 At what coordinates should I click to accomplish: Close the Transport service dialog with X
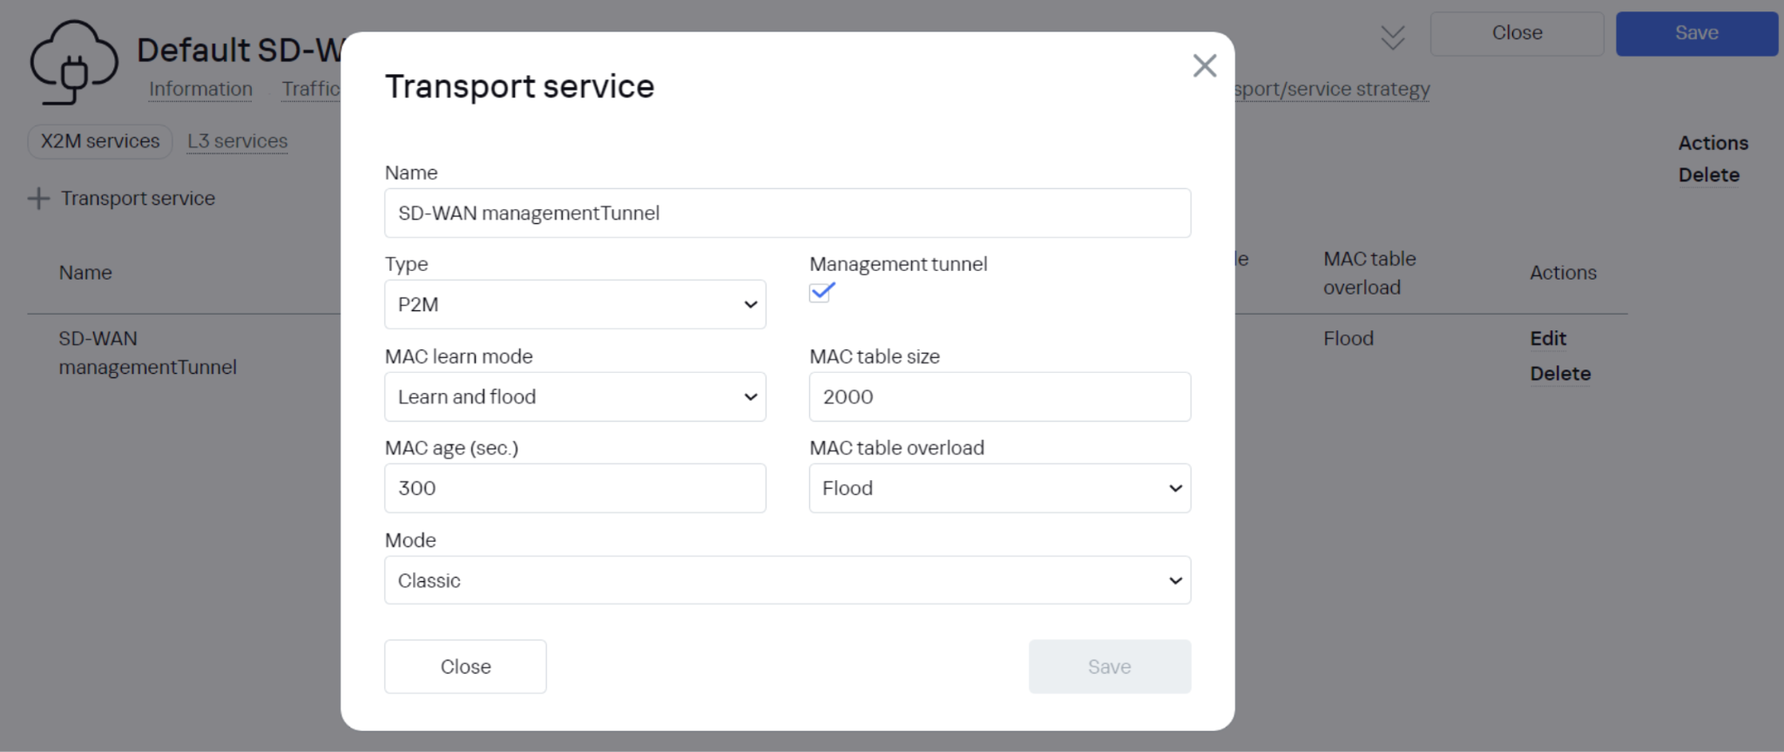point(1204,65)
